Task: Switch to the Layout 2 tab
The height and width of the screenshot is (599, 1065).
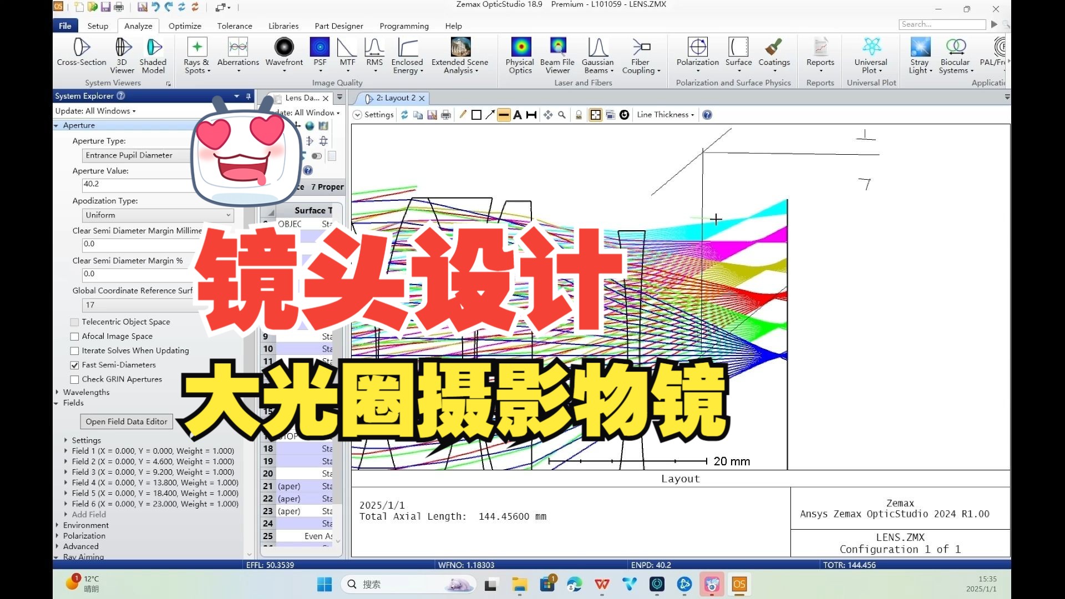Action: [x=395, y=98]
